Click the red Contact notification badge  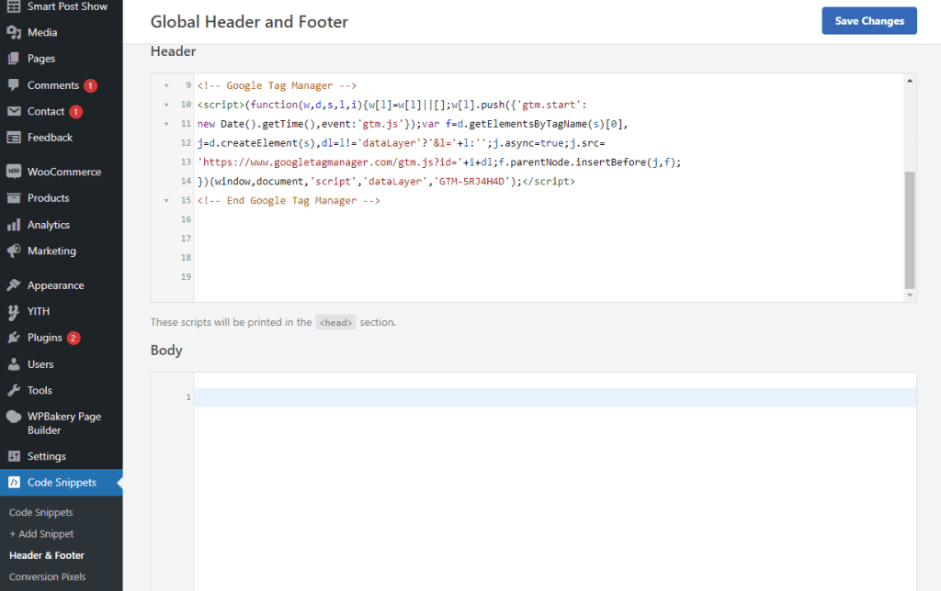(75, 111)
